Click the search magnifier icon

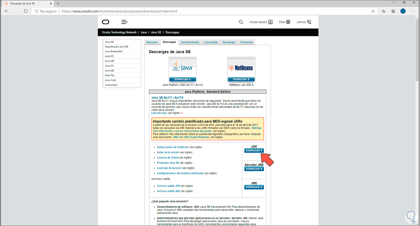tap(241, 22)
